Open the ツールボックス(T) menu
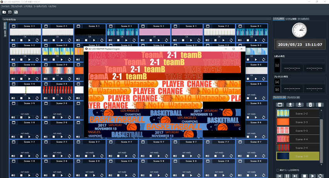The image size is (329, 178). coord(40,7)
